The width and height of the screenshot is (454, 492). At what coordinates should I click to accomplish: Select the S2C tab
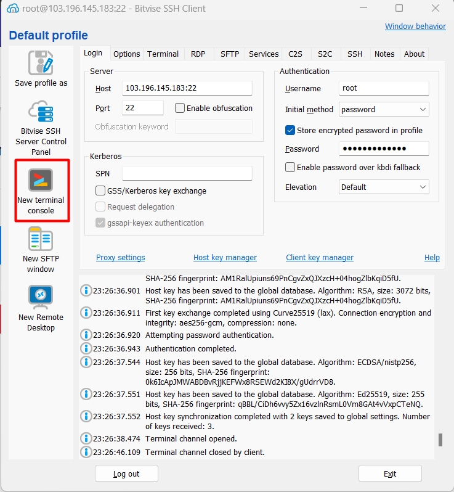tap(325, 54)
